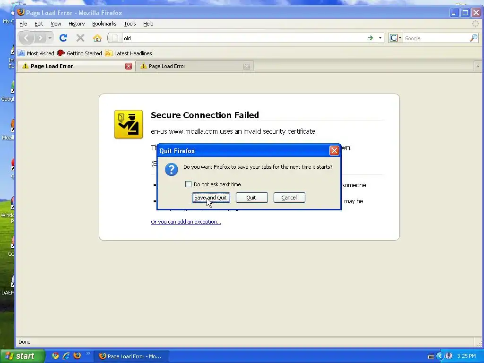Click the blue question mark dialog icon
This screenshot has height=363, width=484.
click(x=171, y=170)
